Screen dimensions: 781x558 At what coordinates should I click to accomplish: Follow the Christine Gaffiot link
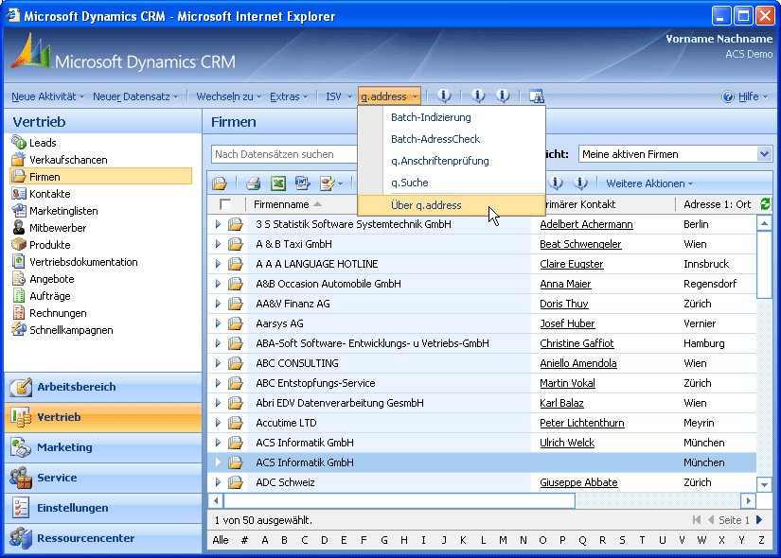pos(577,343)
